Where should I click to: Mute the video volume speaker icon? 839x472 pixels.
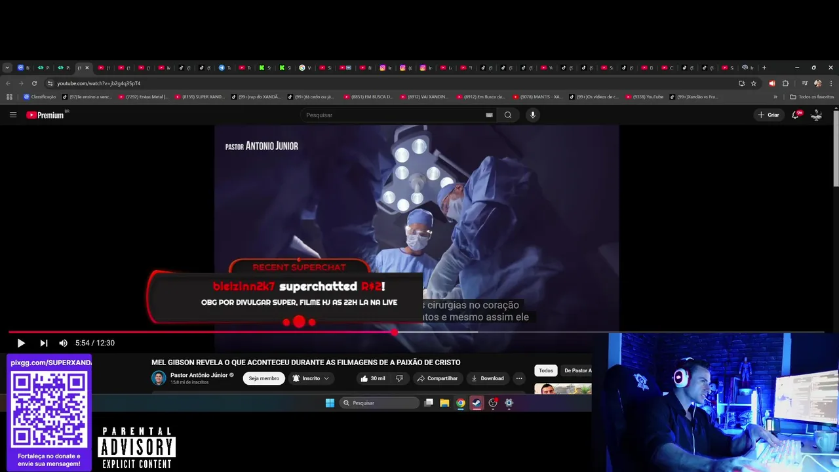63,343
